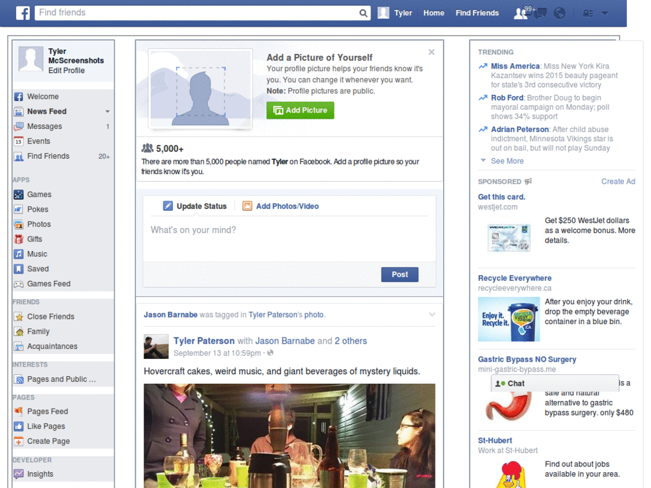Open Photos in the Apps section
The width and height of the screenshot is (651, 488).
38,224
